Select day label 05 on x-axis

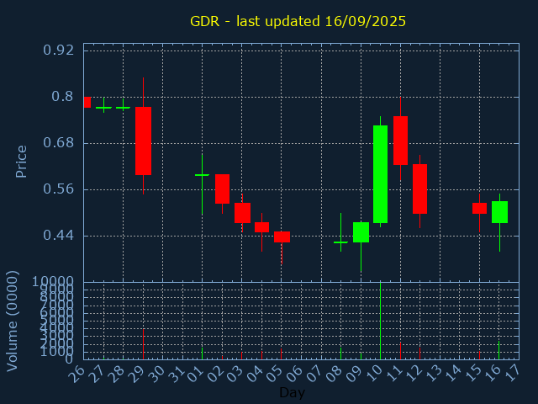click(x=274, y=374)
